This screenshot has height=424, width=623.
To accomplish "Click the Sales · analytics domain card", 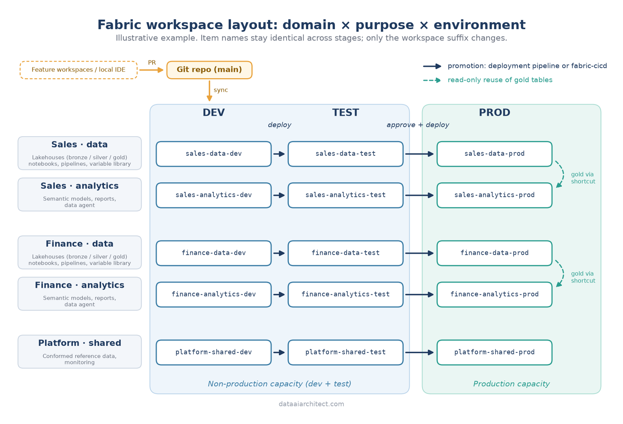I will (79, 194).
